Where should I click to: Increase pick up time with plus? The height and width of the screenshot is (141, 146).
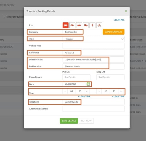[87, 91]
